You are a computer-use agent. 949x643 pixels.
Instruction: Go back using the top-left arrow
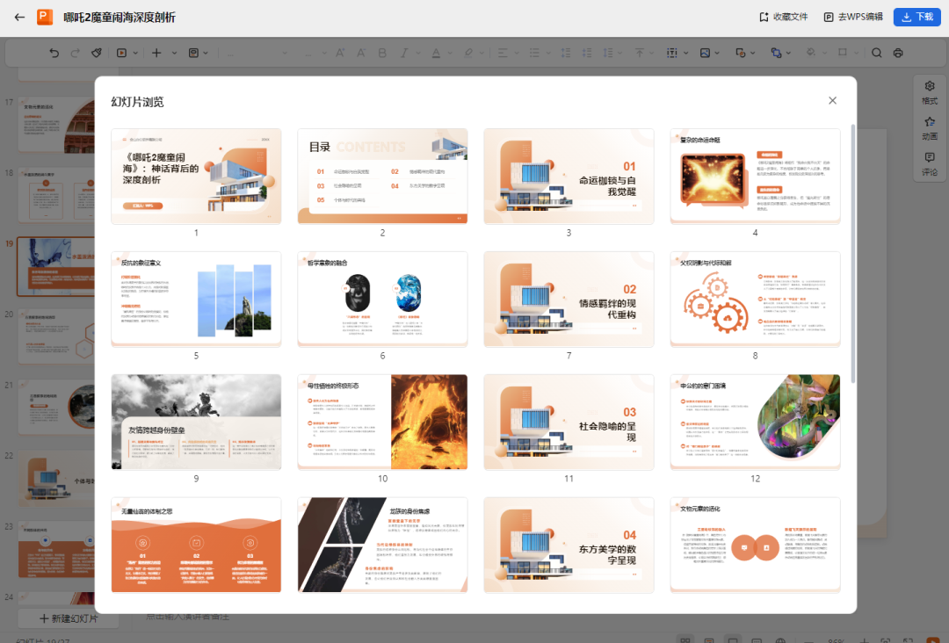[x=19, y=17]
